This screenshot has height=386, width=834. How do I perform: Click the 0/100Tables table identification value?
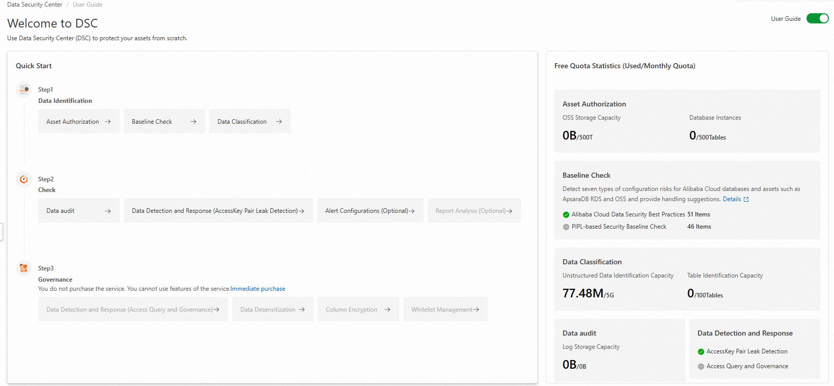pos(705,293)
